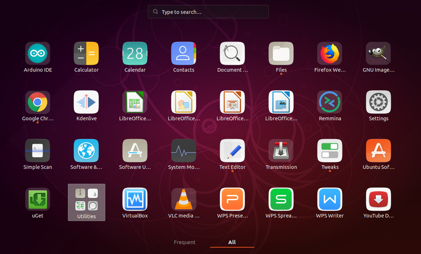
Task: Open Kdenlive video editor
Action: tap(86, 102)
